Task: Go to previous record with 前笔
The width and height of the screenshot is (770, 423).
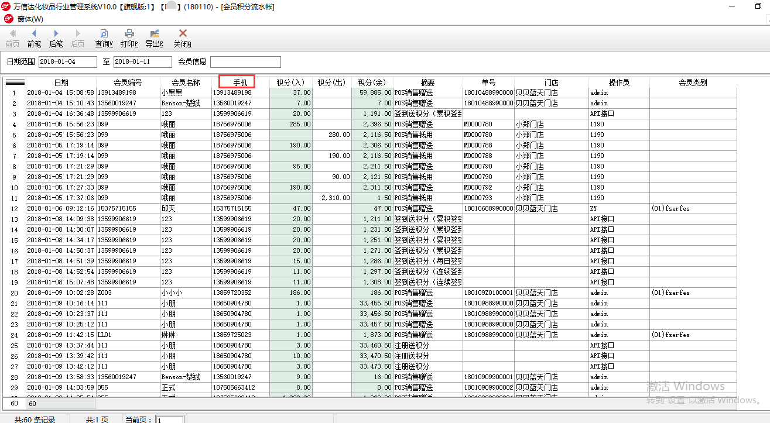Action: 34,39
